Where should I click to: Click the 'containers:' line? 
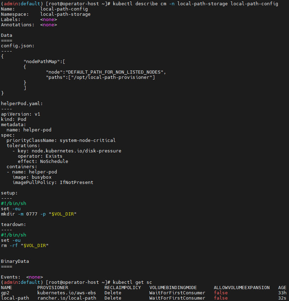click(x=22, y=167)
